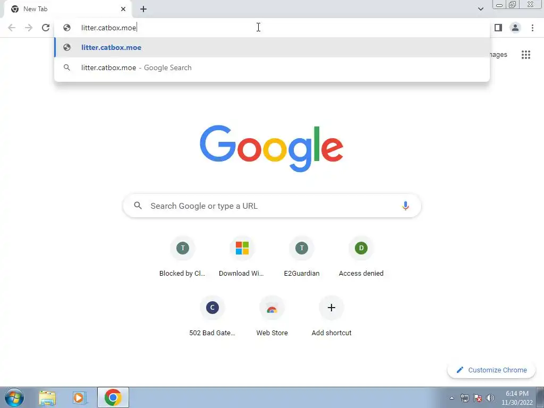Start voice search with the microphone
This screenshot has width=544, height=408.
pyautogui.click(x=405, y=206)
